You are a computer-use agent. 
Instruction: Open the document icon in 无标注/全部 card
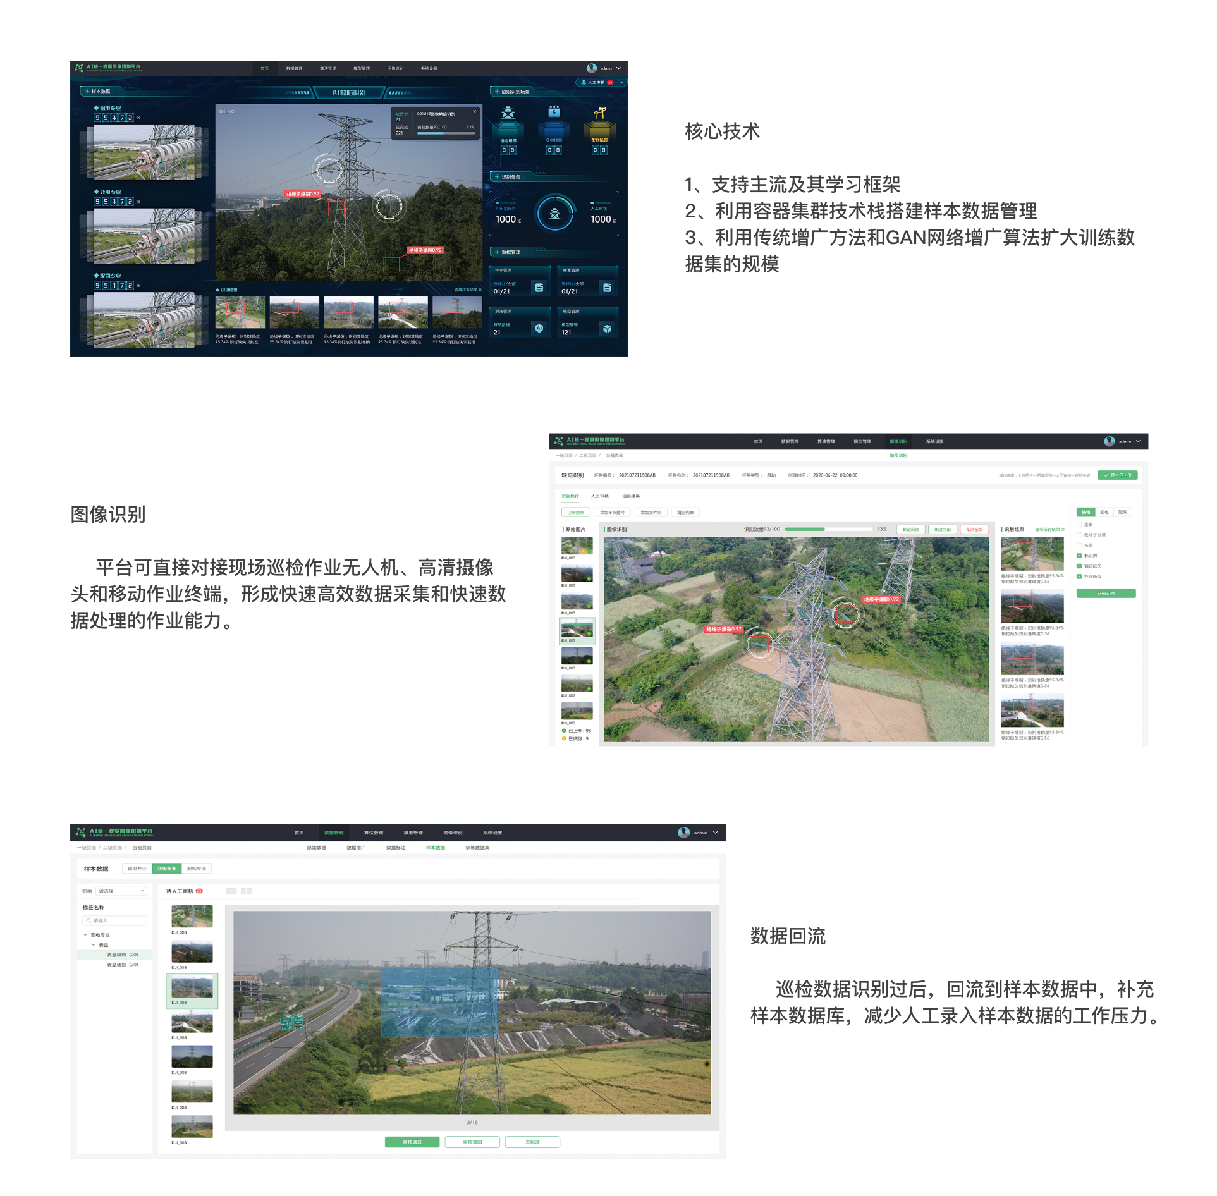pos(607,288)
